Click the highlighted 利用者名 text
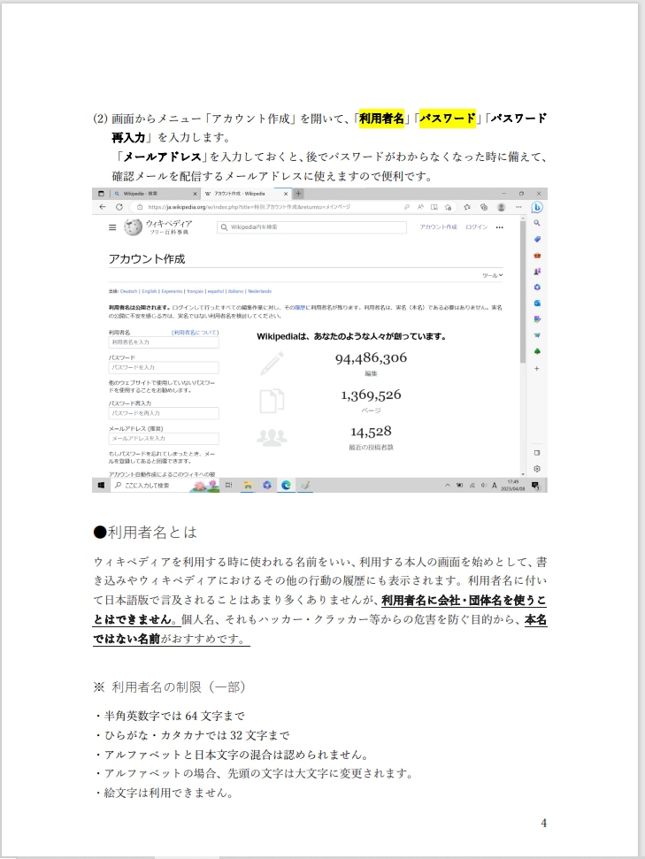This screenshot has width=645, height=859. pyautogui.click(x=381, y=119)
